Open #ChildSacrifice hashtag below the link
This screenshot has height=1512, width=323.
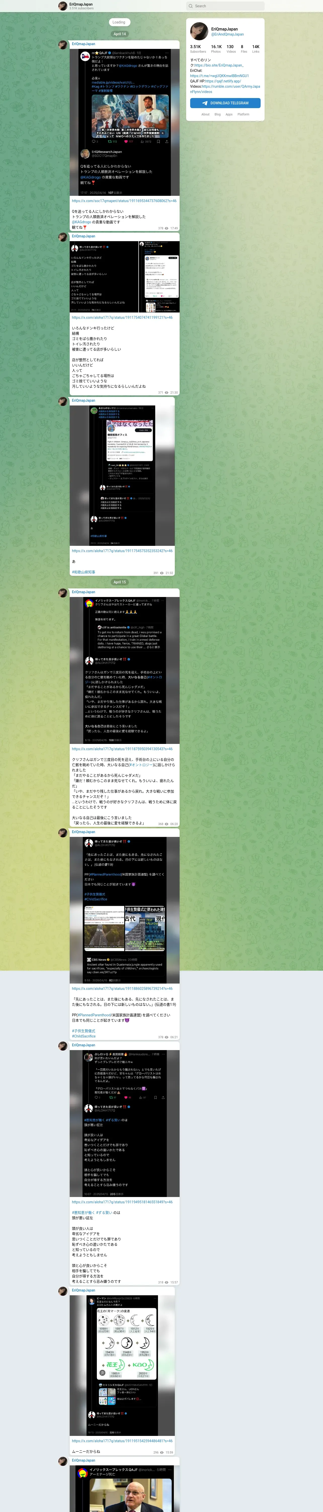coord(84,1036)
